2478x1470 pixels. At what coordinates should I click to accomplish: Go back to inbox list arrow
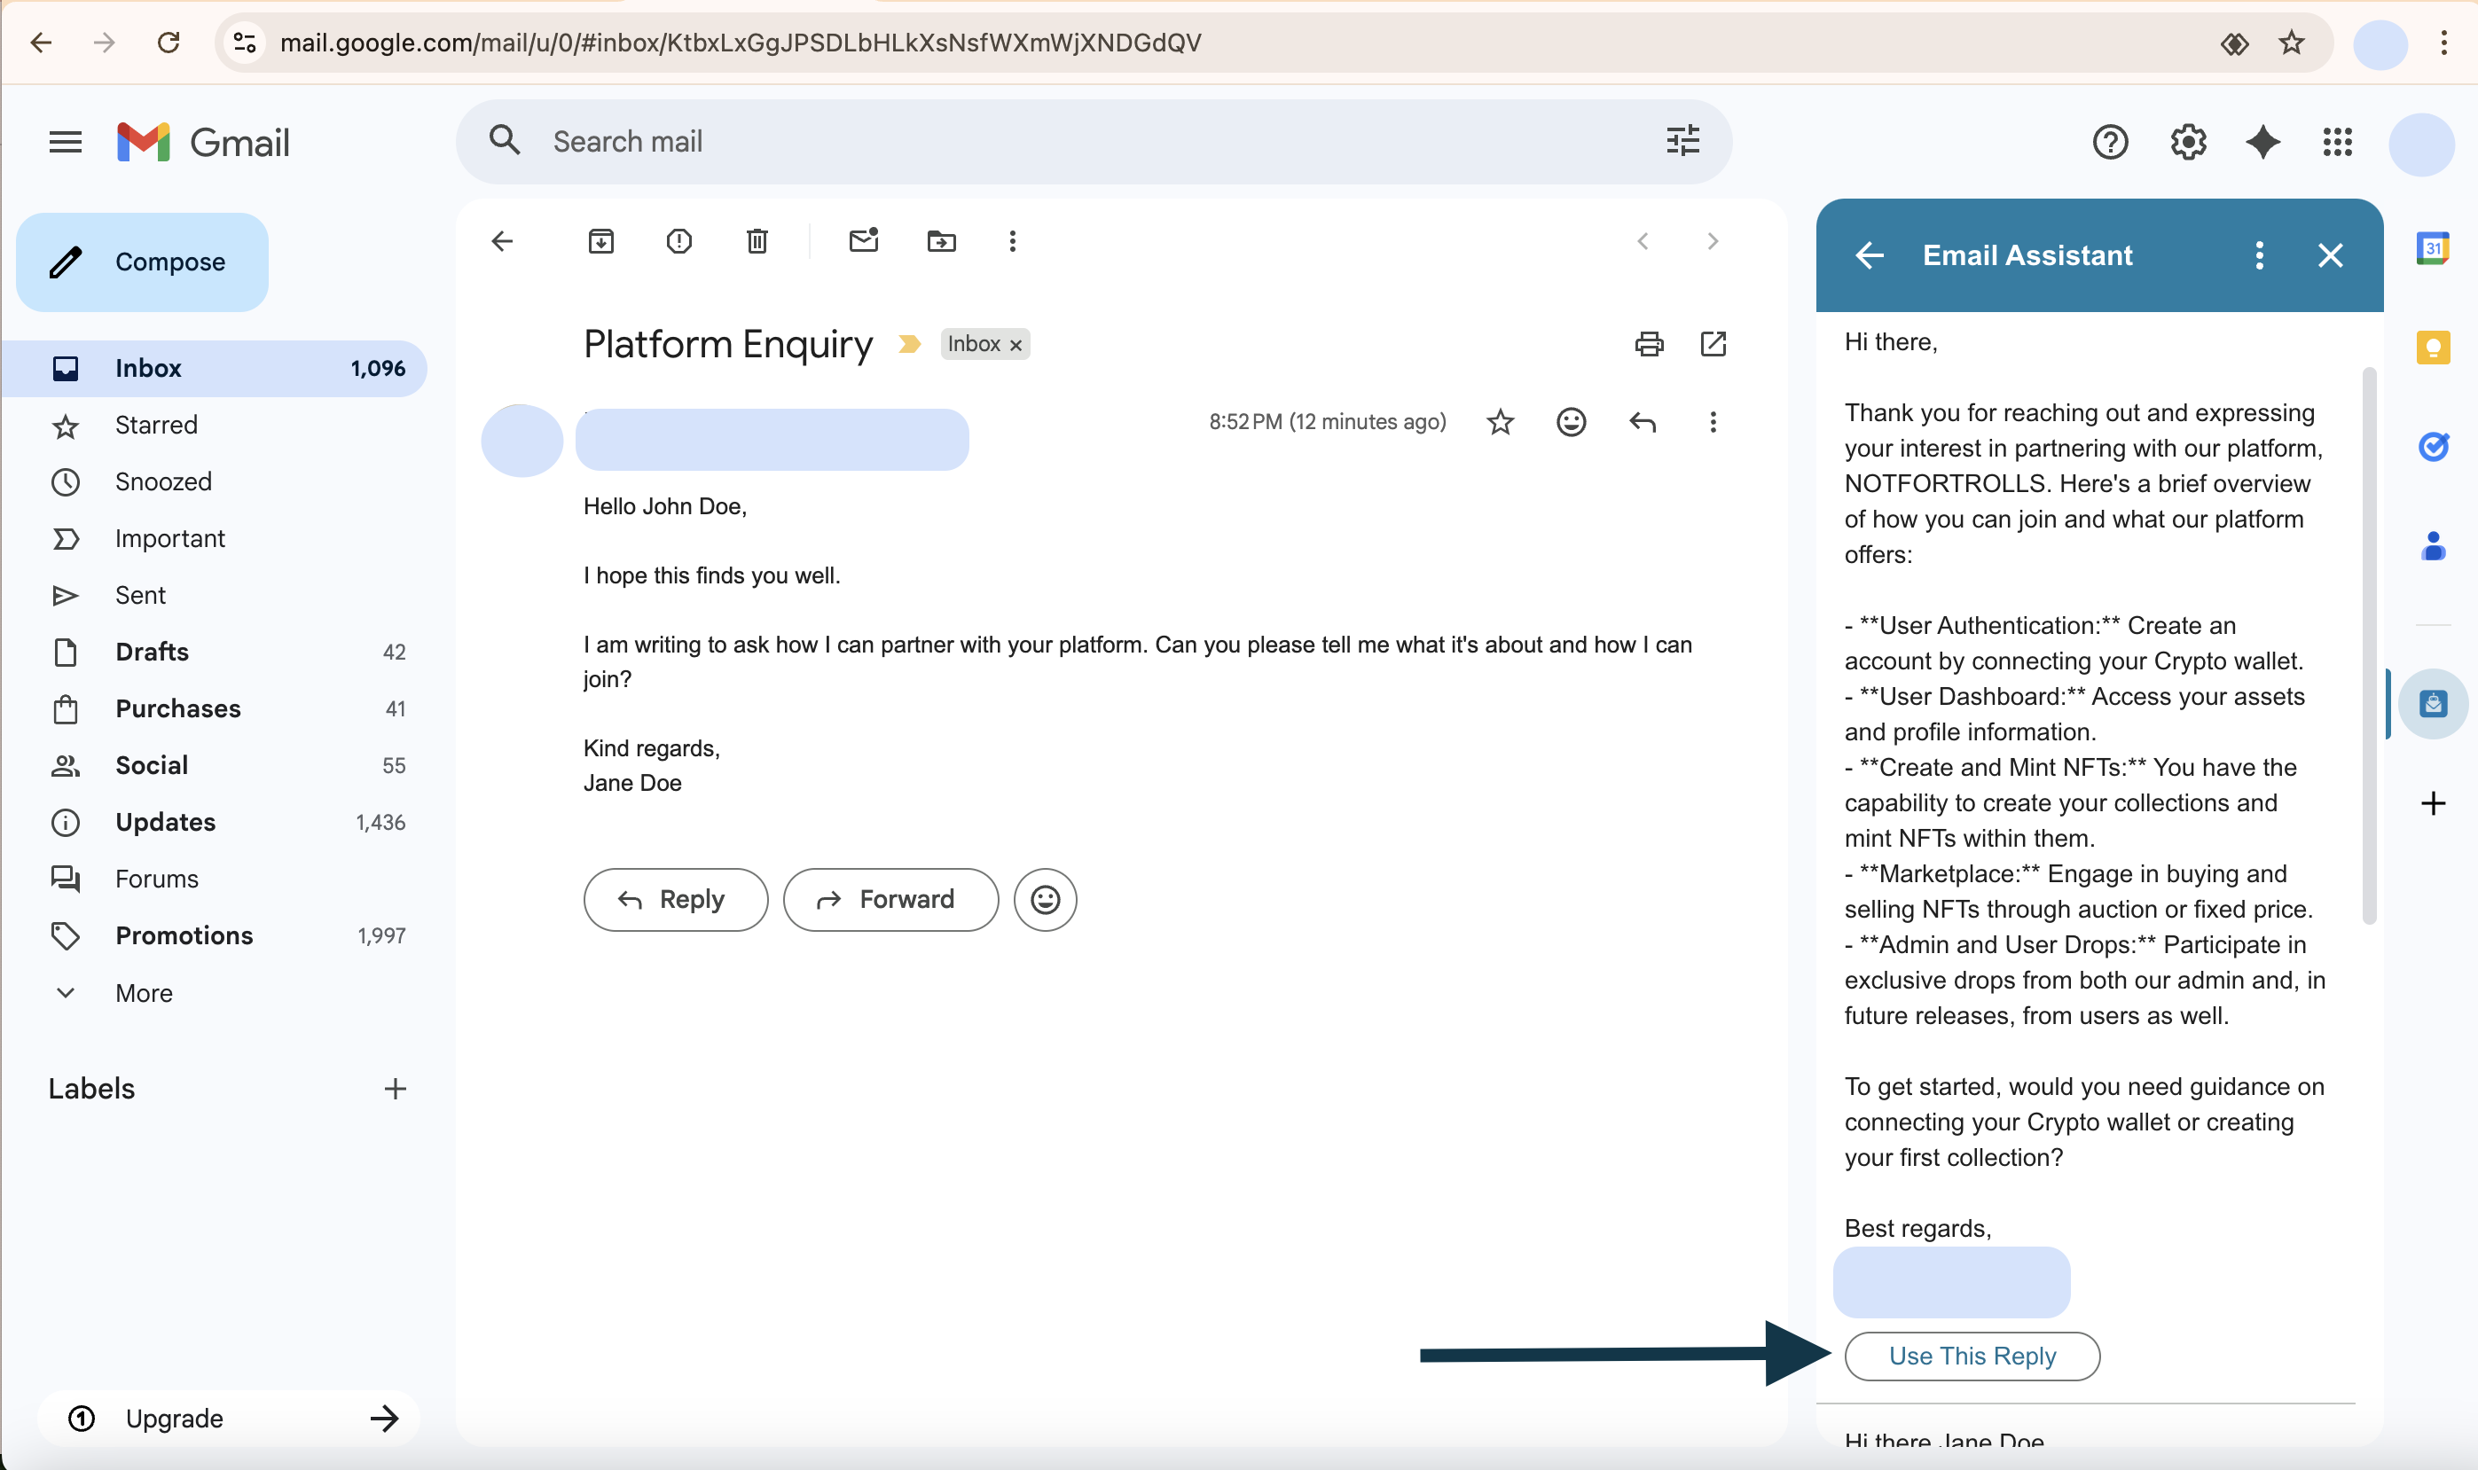pos(502,240)
